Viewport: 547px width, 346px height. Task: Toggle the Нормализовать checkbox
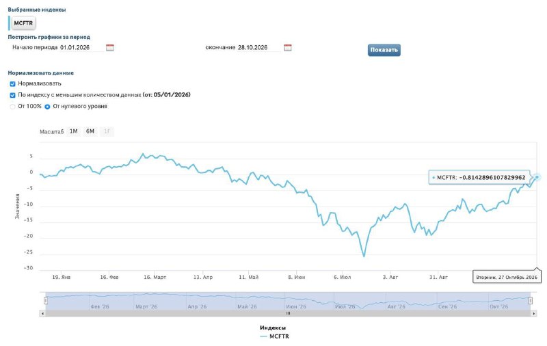12,83
